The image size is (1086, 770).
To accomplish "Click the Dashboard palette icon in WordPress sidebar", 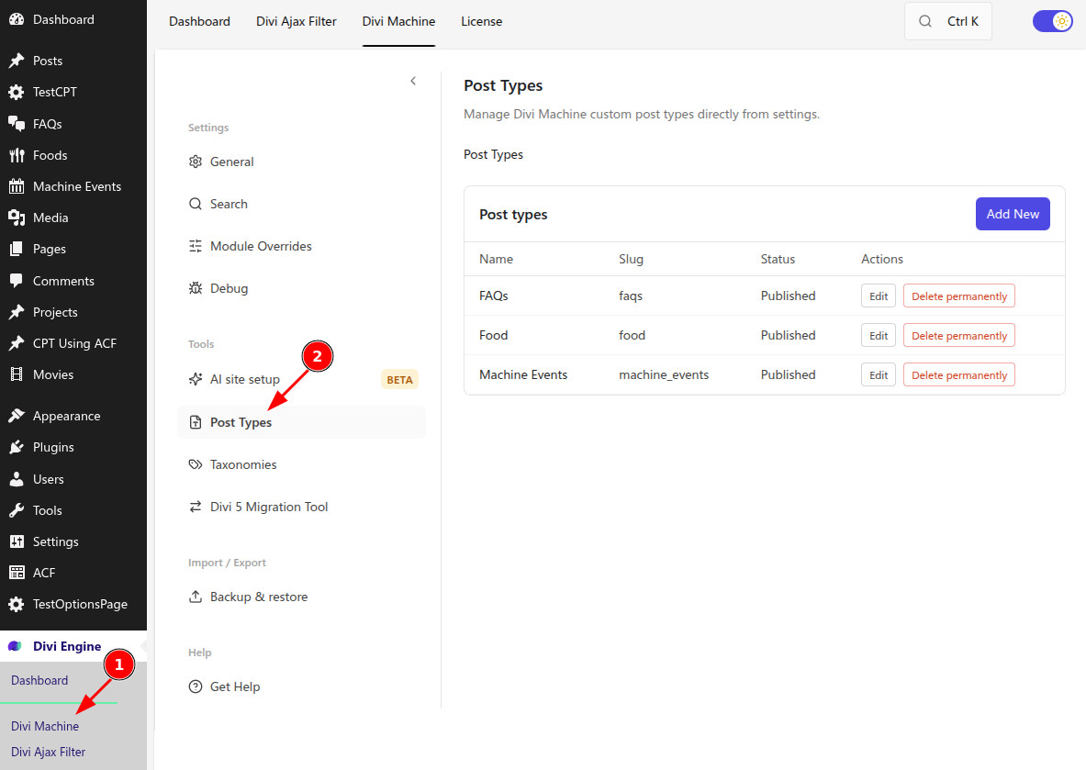I will pos(16,19).
